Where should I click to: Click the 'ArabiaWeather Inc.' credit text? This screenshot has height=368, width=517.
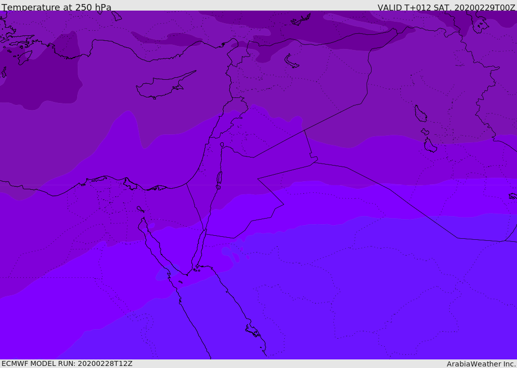(481, 364)
